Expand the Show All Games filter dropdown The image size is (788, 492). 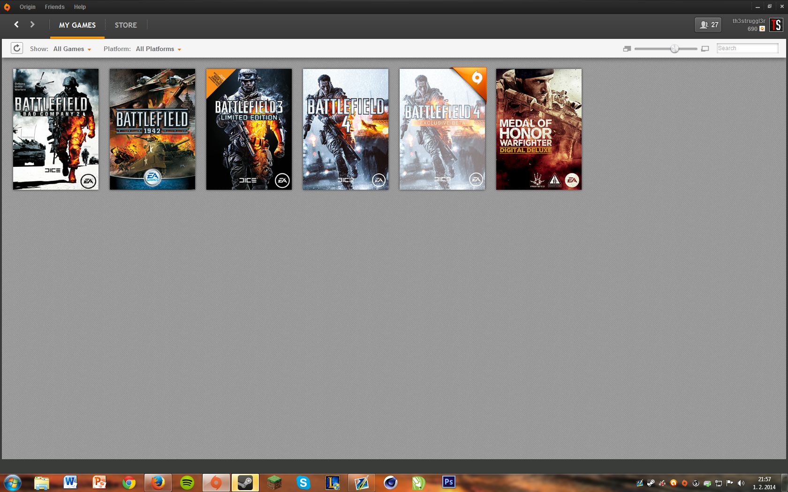72,49
